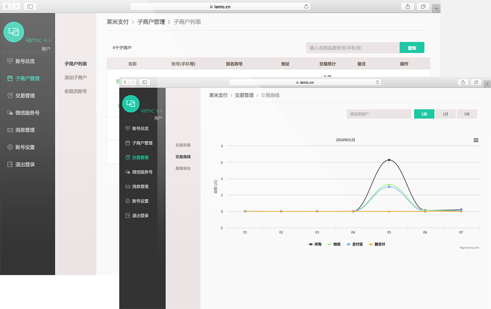This screenshot has height=309, width=491.
Task: Select 交易曲线 in the front window submenu
Action: click(x=183, y=157)
